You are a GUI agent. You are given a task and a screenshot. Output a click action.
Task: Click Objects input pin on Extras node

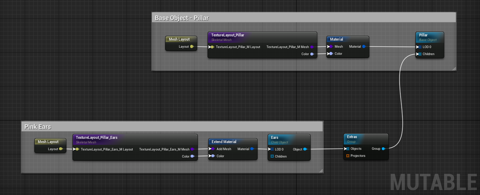[348, 149]
